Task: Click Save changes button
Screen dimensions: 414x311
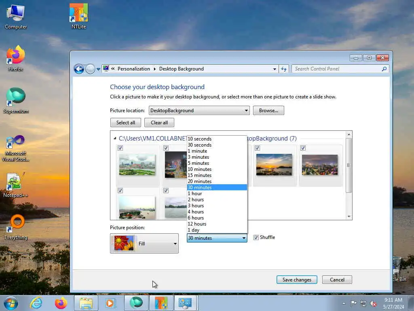Action: [297, 279]
